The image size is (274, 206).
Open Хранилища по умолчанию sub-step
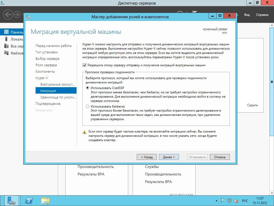point(58,97)
